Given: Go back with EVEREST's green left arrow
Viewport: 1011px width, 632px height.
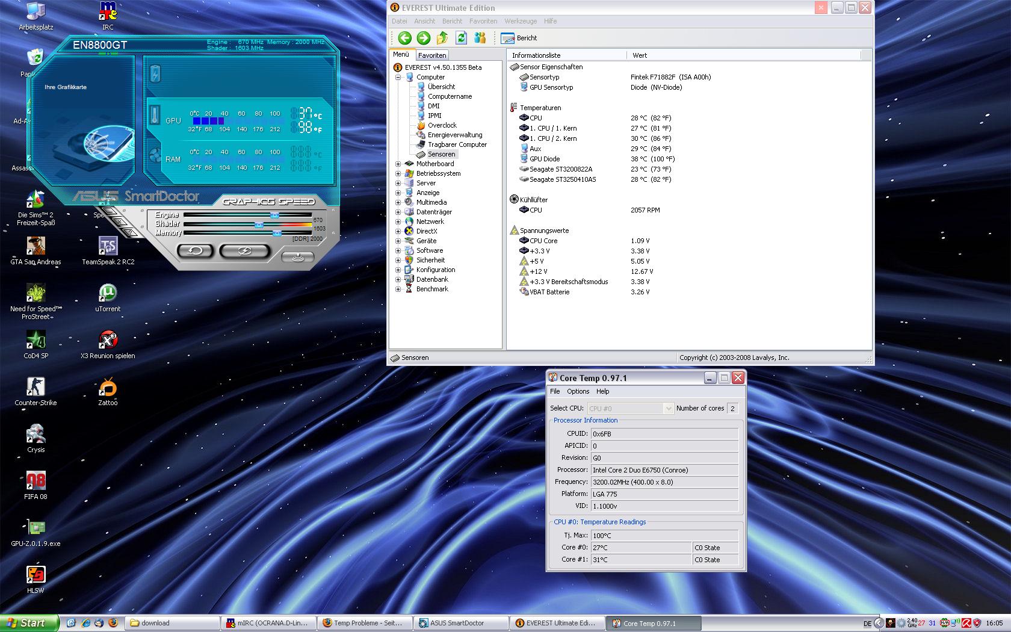Looking at the screenshot, I should point(404,38).
